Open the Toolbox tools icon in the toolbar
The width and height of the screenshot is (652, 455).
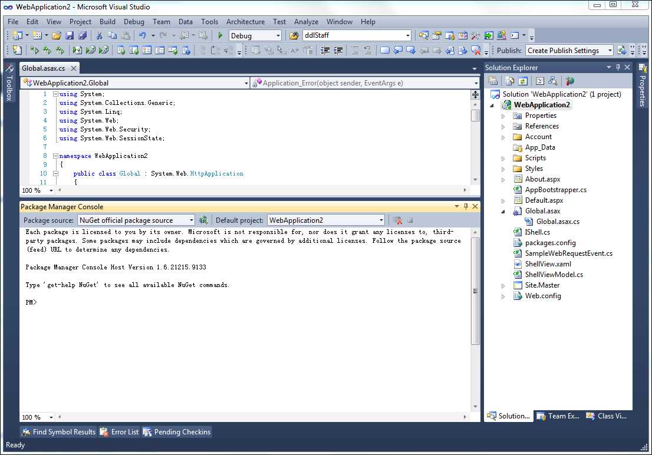point(475,36)
